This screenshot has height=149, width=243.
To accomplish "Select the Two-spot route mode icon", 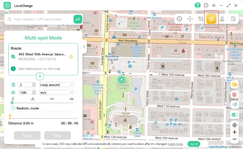I will [x=201, y=19].
